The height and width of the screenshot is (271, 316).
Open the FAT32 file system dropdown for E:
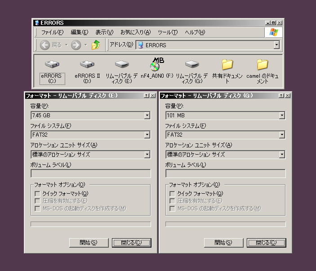coord(147,135)
